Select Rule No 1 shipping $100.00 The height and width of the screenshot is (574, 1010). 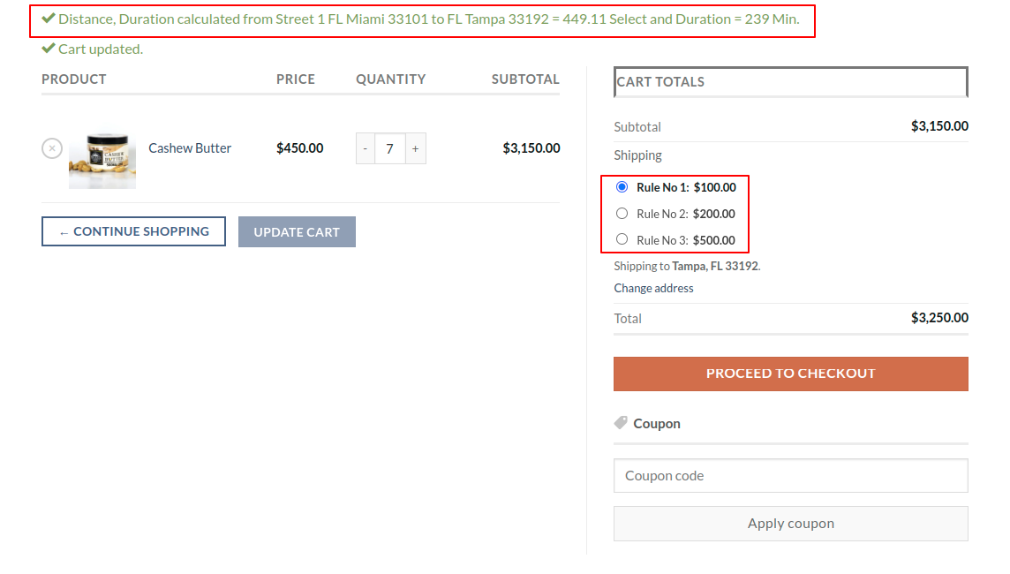tap(622, 187)
